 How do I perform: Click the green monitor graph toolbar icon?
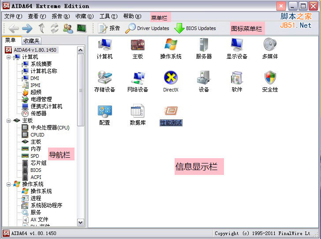[x=82, y=28]
